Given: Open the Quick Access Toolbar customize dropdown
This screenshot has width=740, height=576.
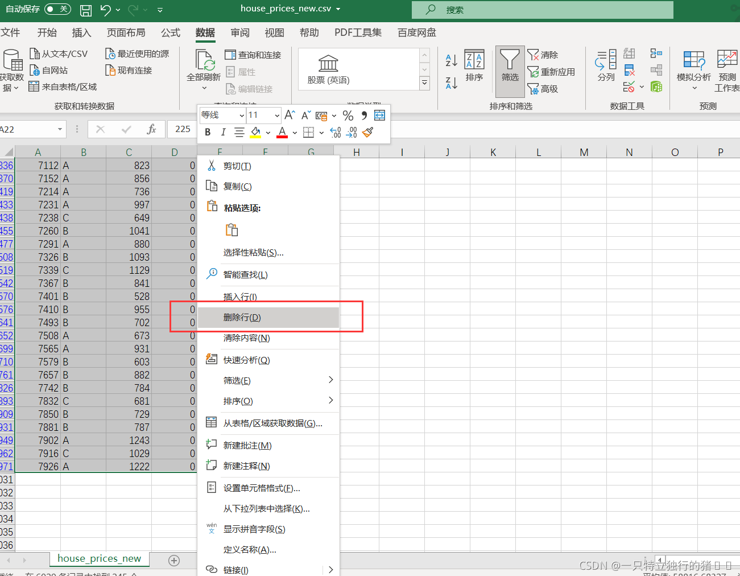Looking at the screenshot, I should [x=160, y=10].
